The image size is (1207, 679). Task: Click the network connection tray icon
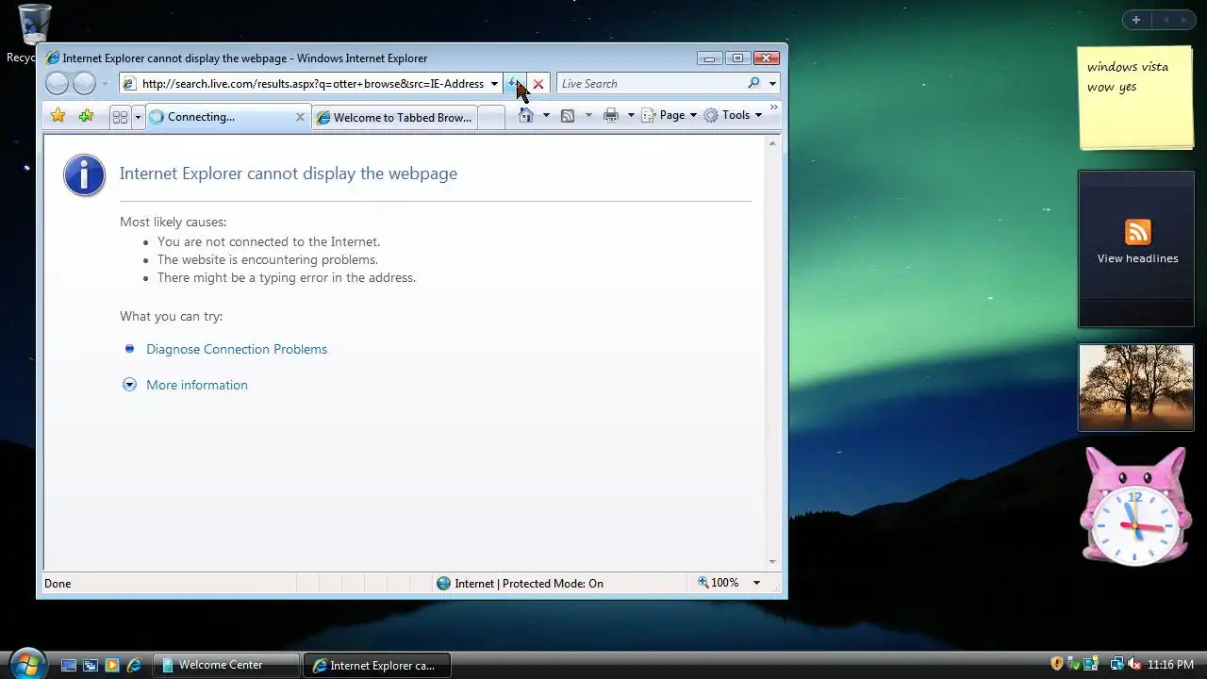[x=1116, y=664]
